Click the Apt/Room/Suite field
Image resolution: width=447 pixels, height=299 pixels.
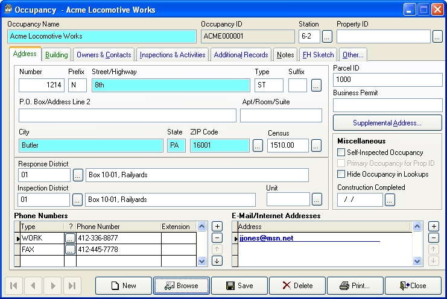point(281,115)
